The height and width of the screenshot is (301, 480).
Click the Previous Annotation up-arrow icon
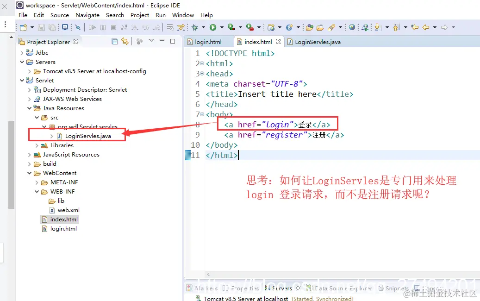[x=396, y=28]
